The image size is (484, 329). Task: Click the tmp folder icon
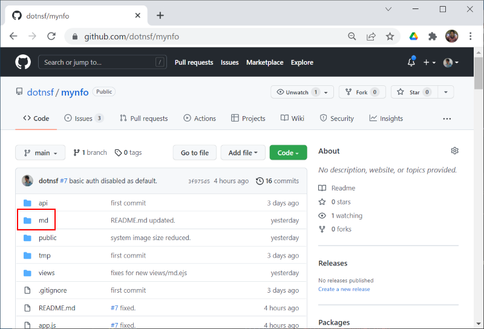27,255
